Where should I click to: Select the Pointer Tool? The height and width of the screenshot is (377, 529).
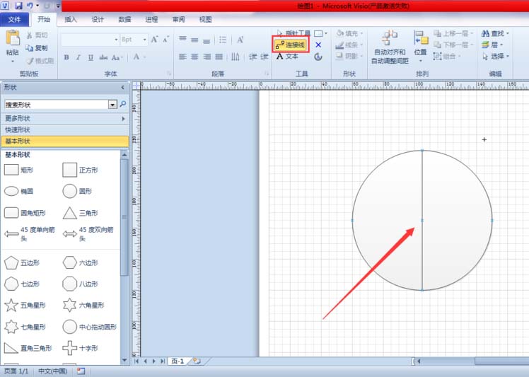[293, 33]
